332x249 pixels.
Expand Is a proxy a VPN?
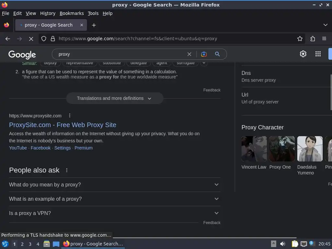[114, 213]
